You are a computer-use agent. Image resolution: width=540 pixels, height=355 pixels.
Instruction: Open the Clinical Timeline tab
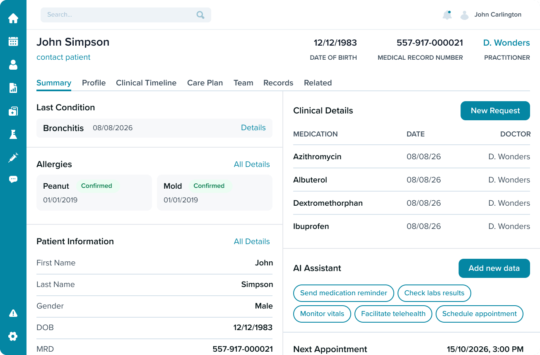pos(146,83)
